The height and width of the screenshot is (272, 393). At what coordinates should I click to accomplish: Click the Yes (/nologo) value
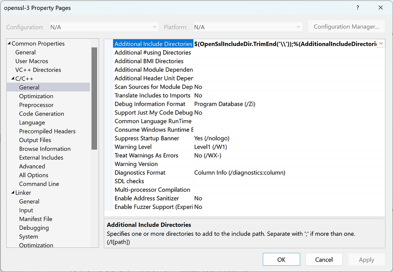212,138
